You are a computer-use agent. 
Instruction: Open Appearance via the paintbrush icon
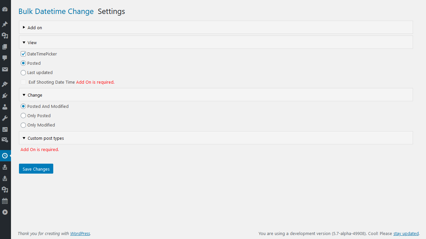tap(5, 84)
